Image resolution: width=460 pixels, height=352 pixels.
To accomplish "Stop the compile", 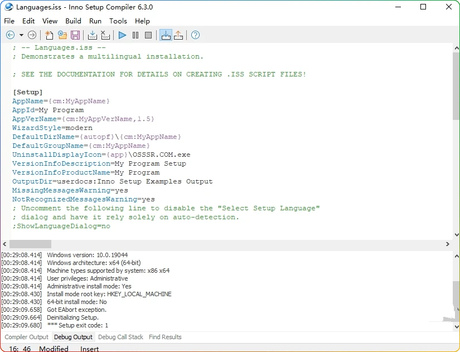I will [x=105, y=35].
